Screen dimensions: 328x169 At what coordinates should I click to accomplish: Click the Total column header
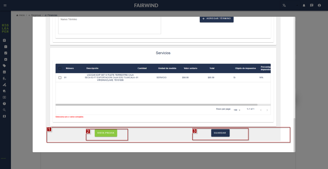point(212,68)
